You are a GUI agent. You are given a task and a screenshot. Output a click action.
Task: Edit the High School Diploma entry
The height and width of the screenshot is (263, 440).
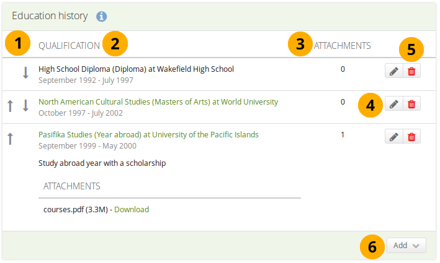click(x=393, y=72)
